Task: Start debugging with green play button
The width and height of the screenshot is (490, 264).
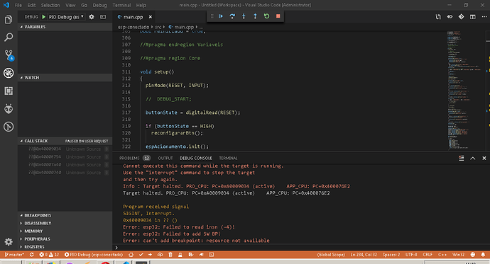Action: pos(44,17)
